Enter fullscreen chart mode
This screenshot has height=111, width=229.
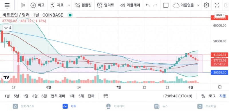coord(217,5)
